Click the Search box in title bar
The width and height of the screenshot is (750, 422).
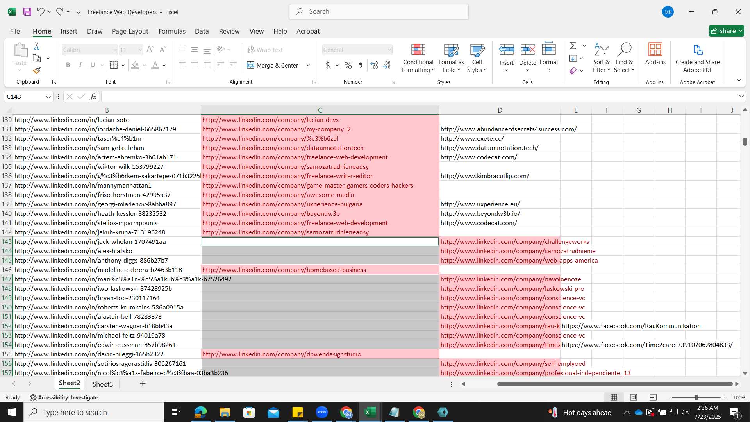click(379, 12)
